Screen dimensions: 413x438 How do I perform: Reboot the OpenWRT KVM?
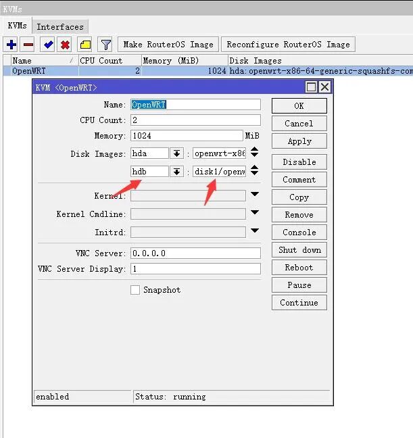(299, 268)
